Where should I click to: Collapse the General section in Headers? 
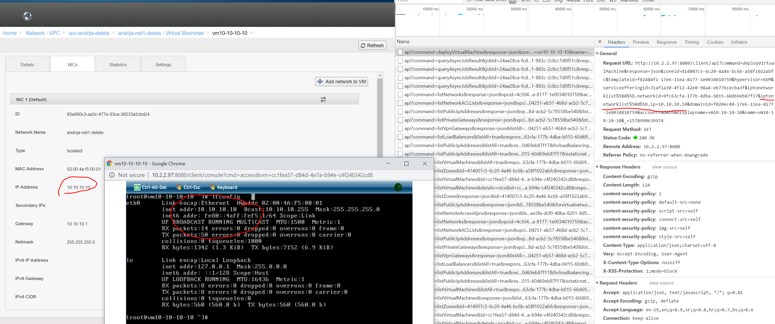pos(597,53)
